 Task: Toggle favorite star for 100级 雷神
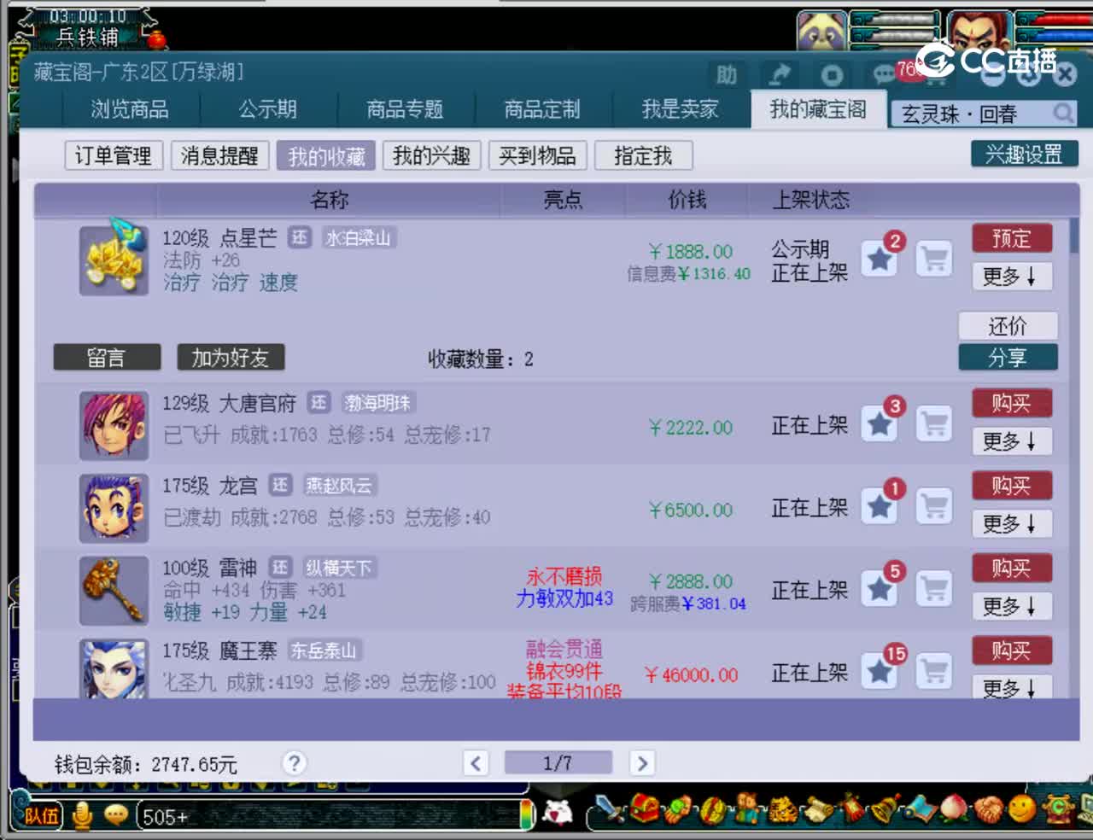tap(880, 588)
